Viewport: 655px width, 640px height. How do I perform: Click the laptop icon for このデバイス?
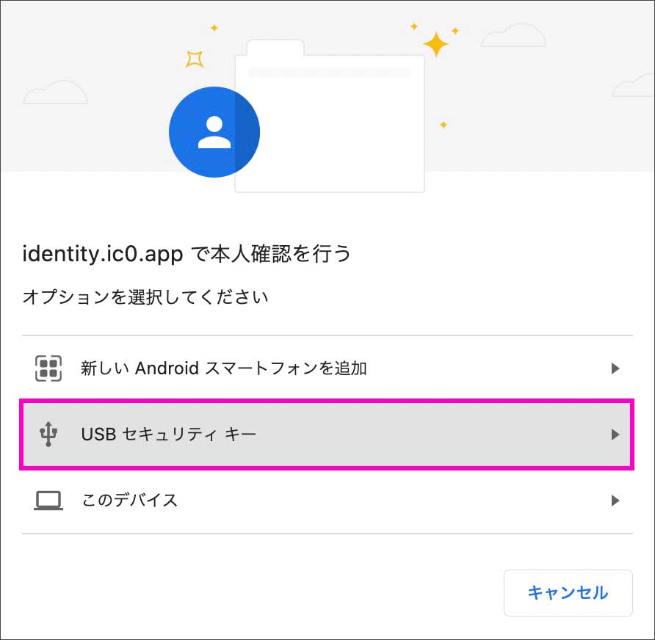click(x=48, y=501)
